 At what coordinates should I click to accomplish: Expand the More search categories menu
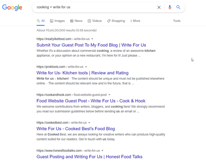pos(135,21)
